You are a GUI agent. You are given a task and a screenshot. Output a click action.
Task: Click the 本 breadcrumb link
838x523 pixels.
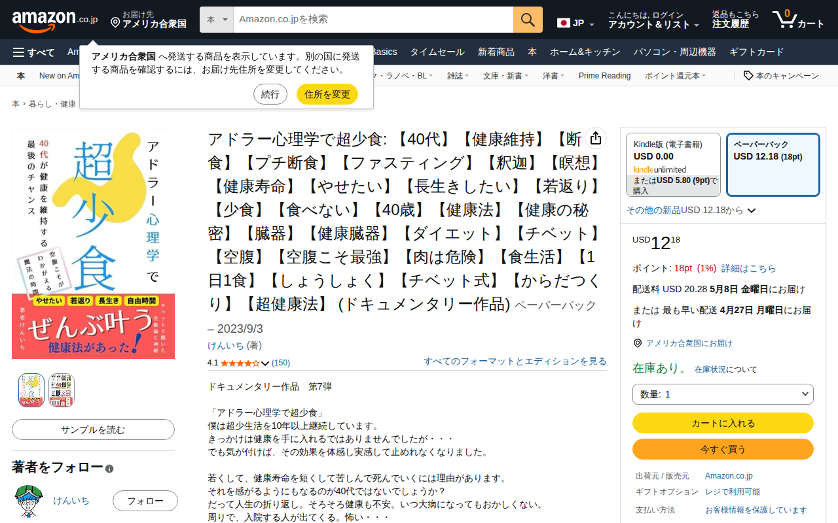click(16, 104)
